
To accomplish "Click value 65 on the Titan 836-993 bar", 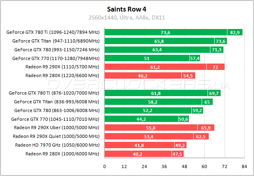I will coord(207,102).
